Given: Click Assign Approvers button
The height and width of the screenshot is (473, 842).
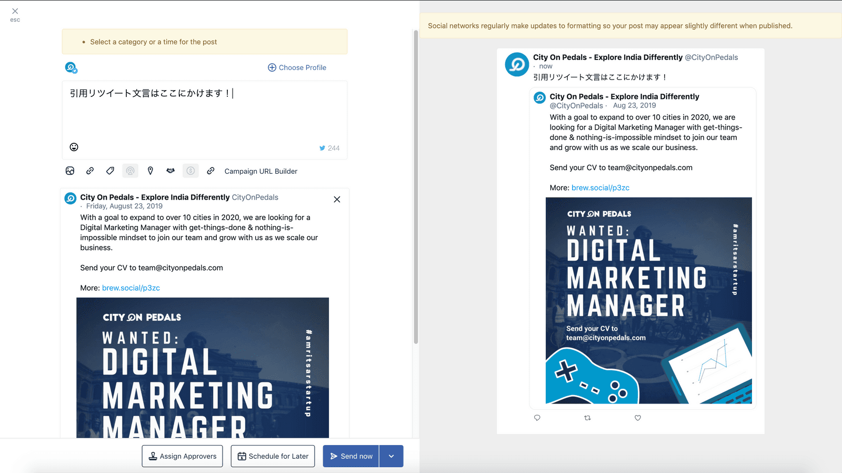Looking at the screenshot, I should click(x=182, y=456).
